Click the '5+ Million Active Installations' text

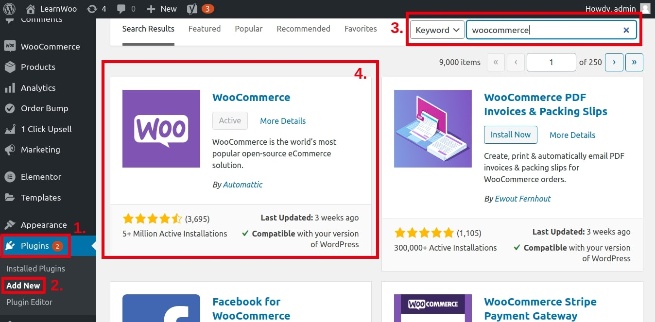(175, 234)
